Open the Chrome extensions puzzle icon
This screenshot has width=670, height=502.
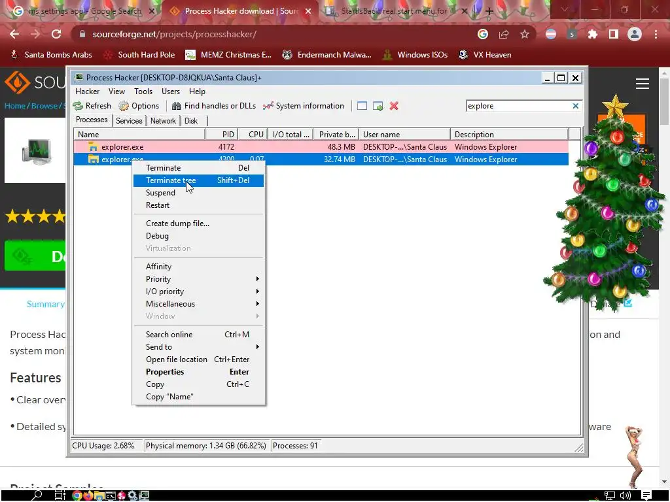(593, 34)
